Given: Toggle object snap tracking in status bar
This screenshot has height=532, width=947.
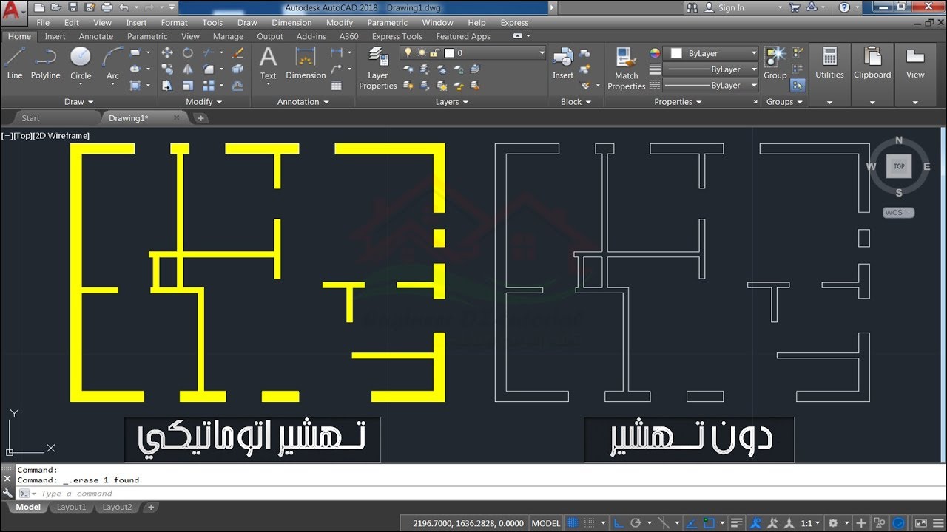Looking at the screenshot, I should 690,523.
